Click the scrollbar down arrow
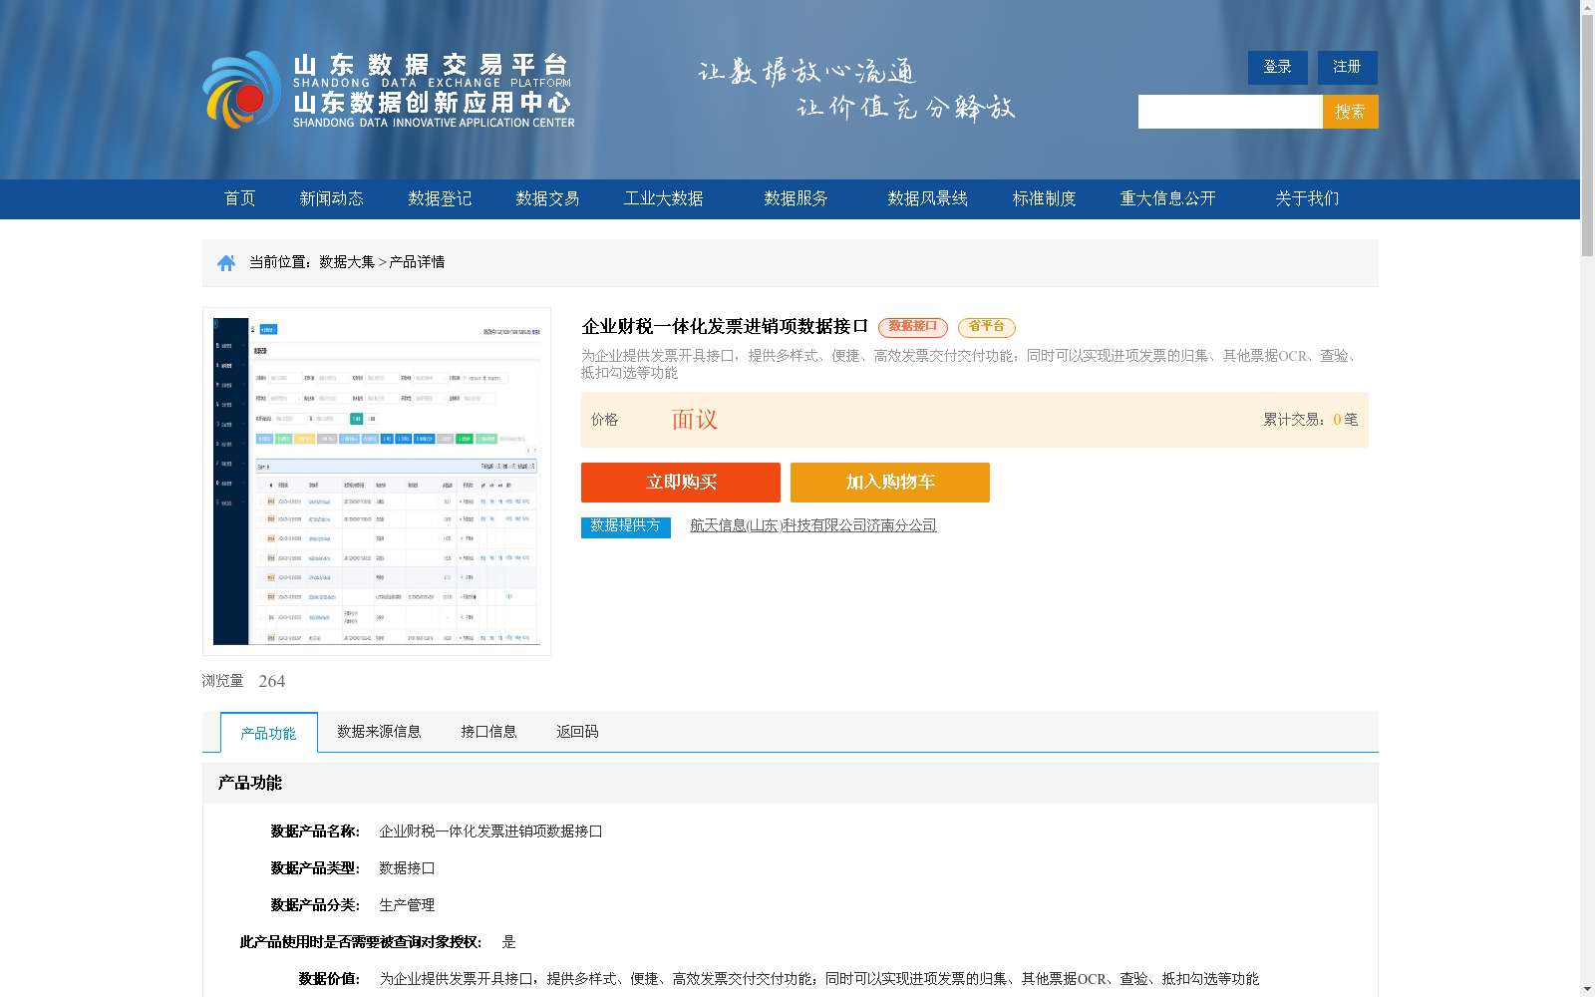The image size is (1595, 997). (1587, 989)
